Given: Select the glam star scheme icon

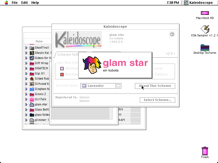Looking at the screenshot, I should pyautogui.click(x=32, y=105).
